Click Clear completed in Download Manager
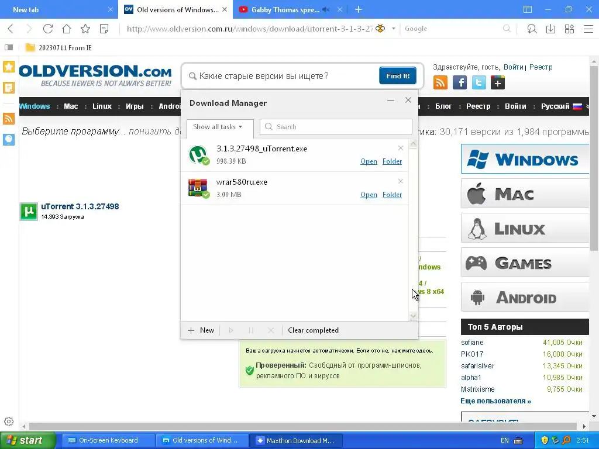Viewport: 599px width, 449px height. [314, 330]
